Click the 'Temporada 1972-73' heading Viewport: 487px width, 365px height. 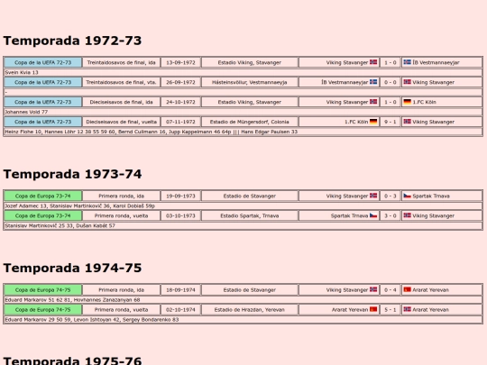(x=72, y=41)
